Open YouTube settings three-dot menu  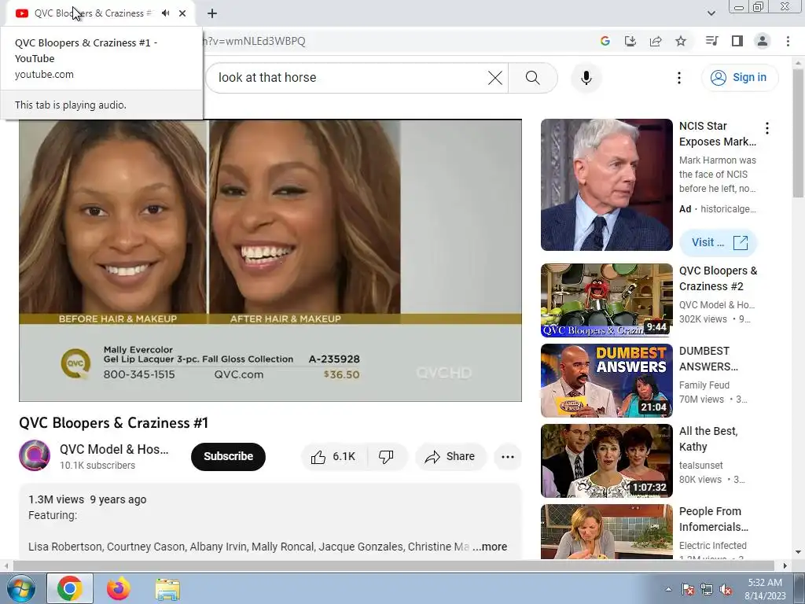click(x=679, y=78)
